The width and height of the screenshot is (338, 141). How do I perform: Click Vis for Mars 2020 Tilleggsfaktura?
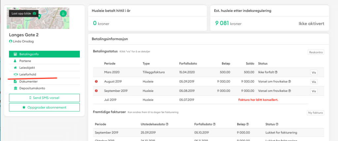click(314, 73)
